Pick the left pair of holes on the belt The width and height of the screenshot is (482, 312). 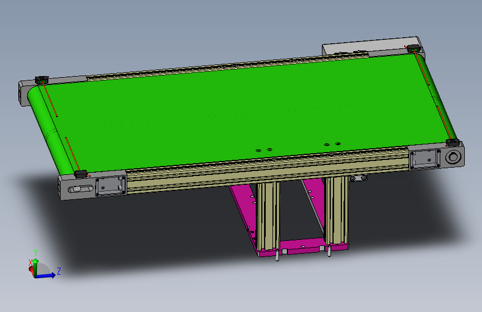pos(264,150)
